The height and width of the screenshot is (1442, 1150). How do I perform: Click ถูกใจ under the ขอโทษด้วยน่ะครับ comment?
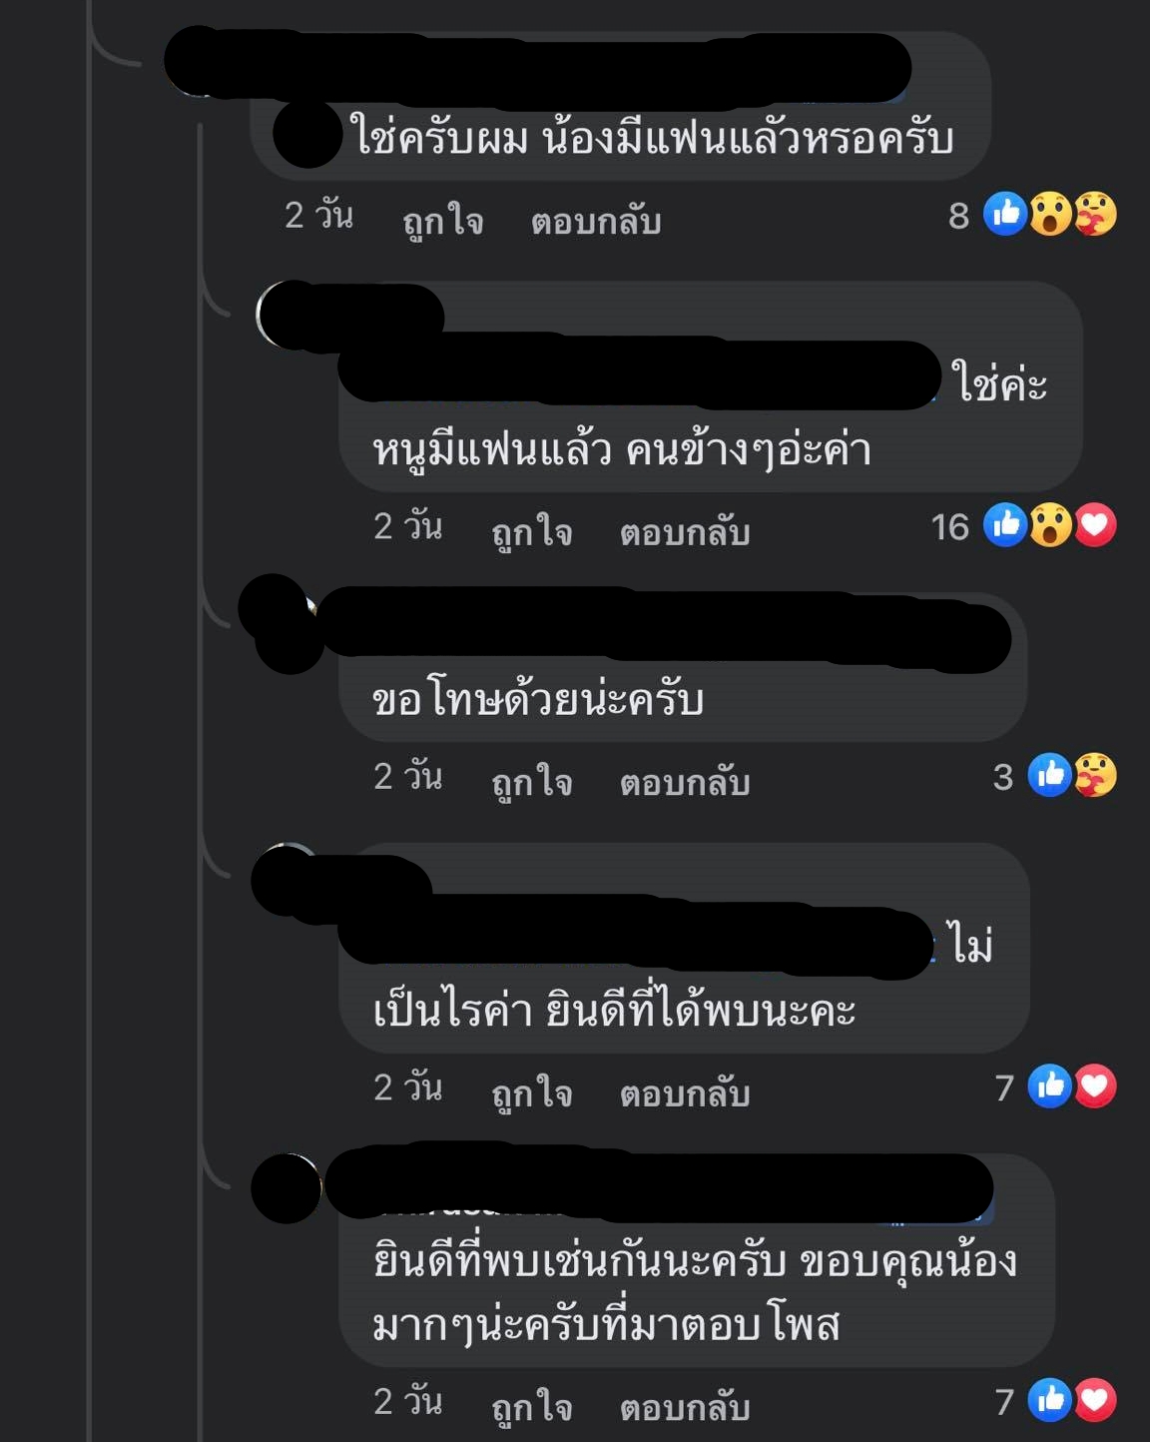click(x=532, y=781)
